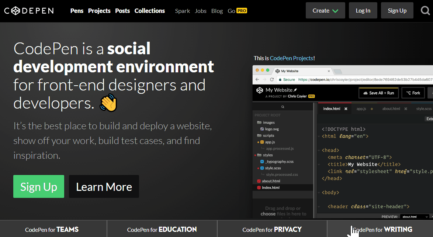Viewport: 433px width, 237px height.
Task: Click Save All + Run button
Action: click(x=378, y=93)
